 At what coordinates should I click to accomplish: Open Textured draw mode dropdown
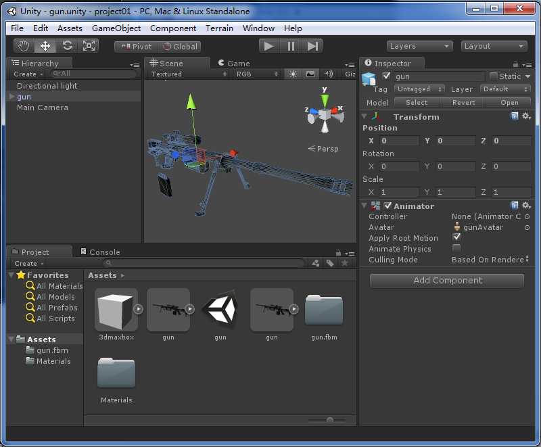(189, 74)
